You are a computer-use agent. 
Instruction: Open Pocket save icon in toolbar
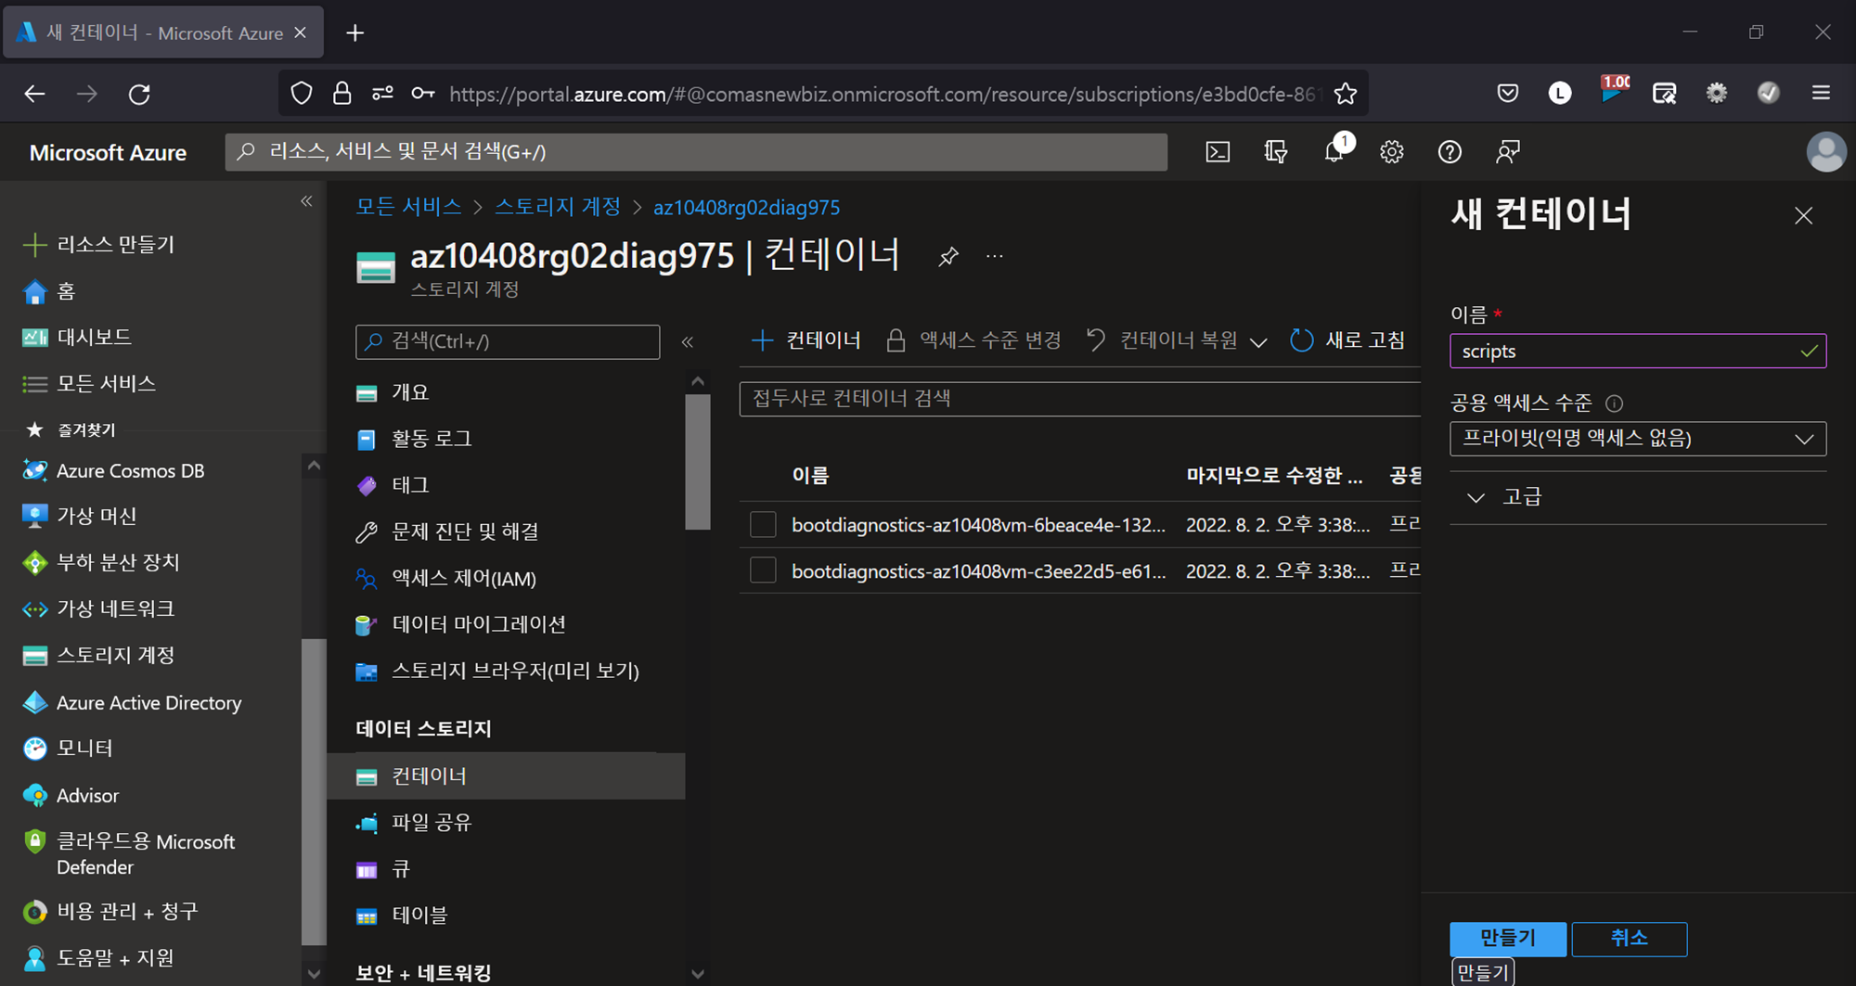[x=1508, y=93]
